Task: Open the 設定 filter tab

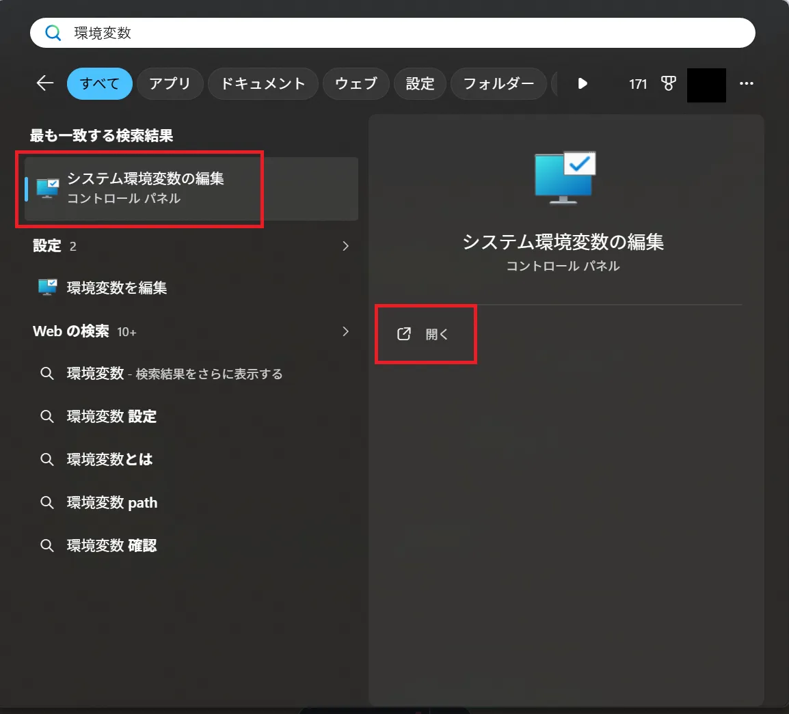Action: click(420, 83)
